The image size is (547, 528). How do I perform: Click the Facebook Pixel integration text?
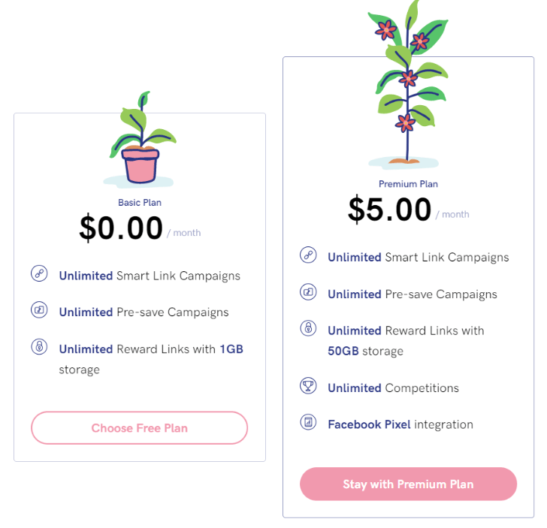tap(400, 424)
